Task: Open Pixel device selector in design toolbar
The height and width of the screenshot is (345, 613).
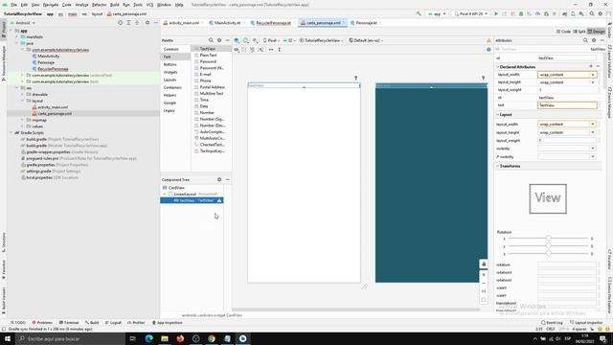Action: [271, 40]
